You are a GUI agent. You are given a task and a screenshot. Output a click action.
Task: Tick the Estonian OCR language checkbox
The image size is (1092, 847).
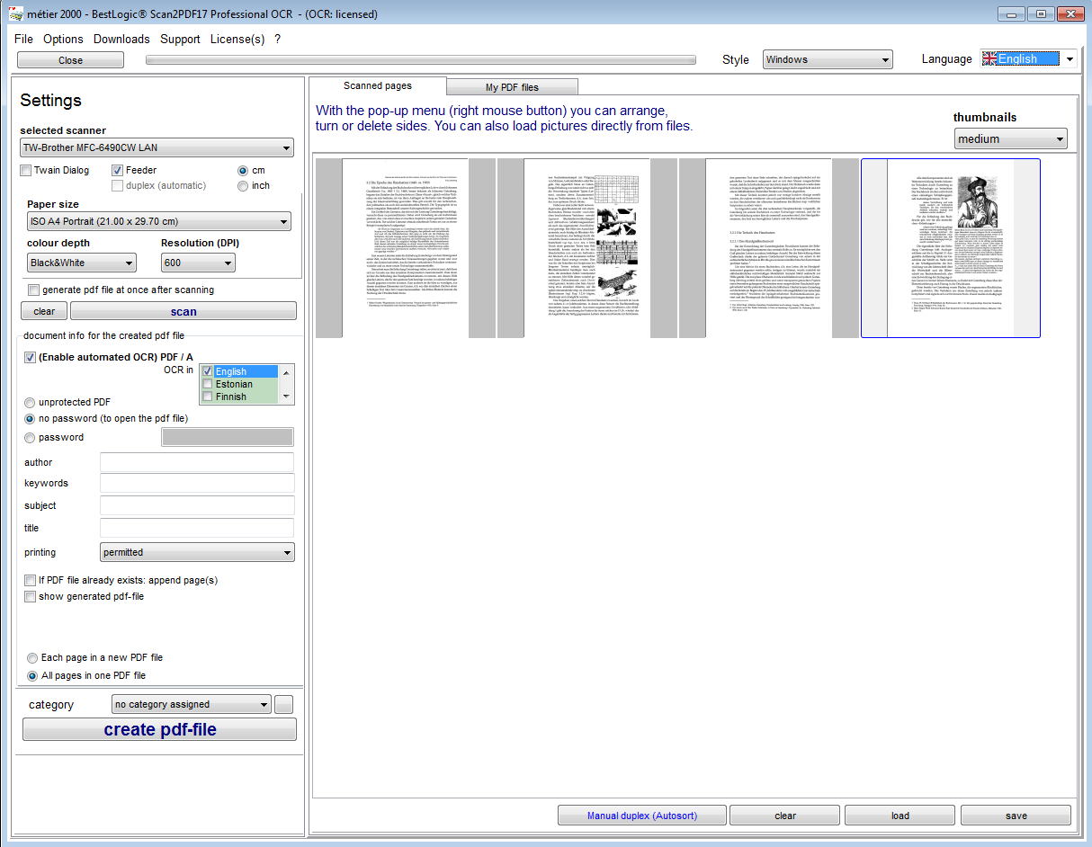pos(208,384)
